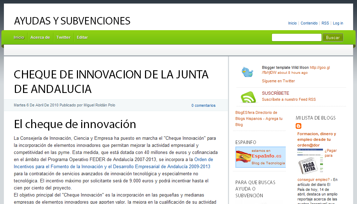Open Formacion, dinero y empleo blog link

[317, 139]
